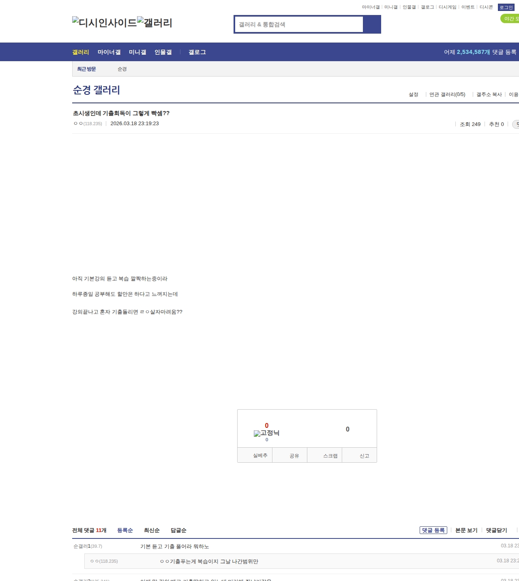Click the 로그인 button at top
519x581 pixels.
point(506,7)
